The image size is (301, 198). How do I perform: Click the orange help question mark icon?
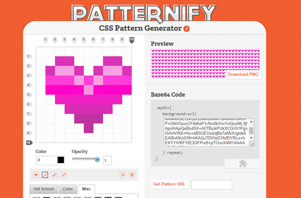186,29
